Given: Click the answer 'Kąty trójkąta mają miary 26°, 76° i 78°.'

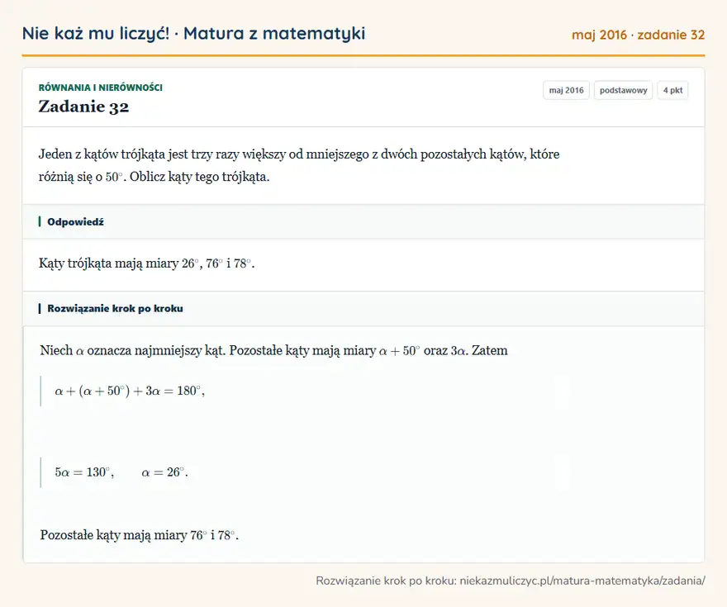Looking at the screenshot, I should [146, 263].
